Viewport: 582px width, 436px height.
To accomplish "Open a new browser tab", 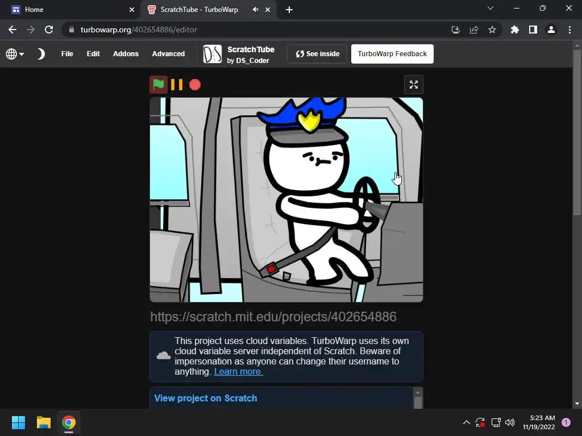I will point(289,10).
